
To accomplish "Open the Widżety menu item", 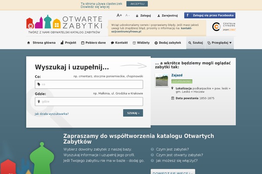I will coord(143,43).
